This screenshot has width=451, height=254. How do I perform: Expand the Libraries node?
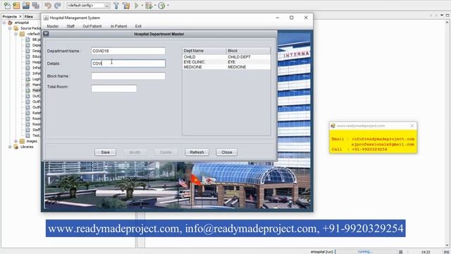tap(10, 147)
